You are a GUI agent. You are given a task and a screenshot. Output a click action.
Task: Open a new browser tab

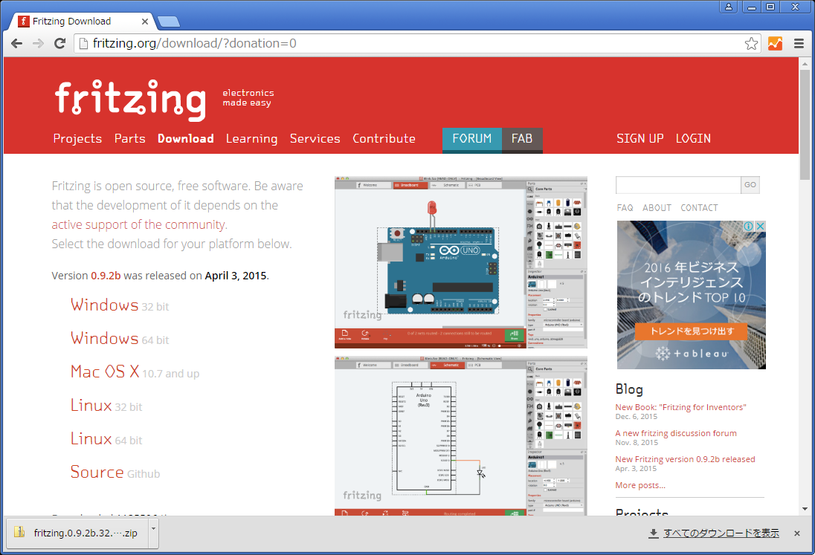(x=168, y=22)
